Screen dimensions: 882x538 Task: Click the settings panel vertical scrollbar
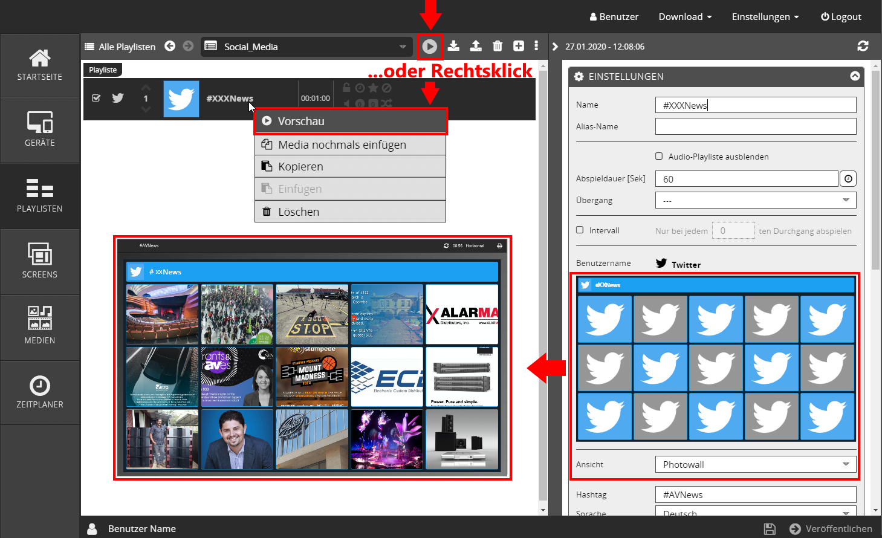[875, 169]
